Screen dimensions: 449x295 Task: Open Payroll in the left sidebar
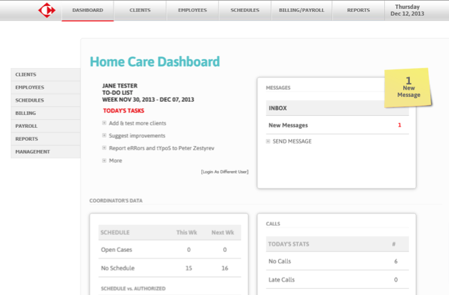coord(46,126)
